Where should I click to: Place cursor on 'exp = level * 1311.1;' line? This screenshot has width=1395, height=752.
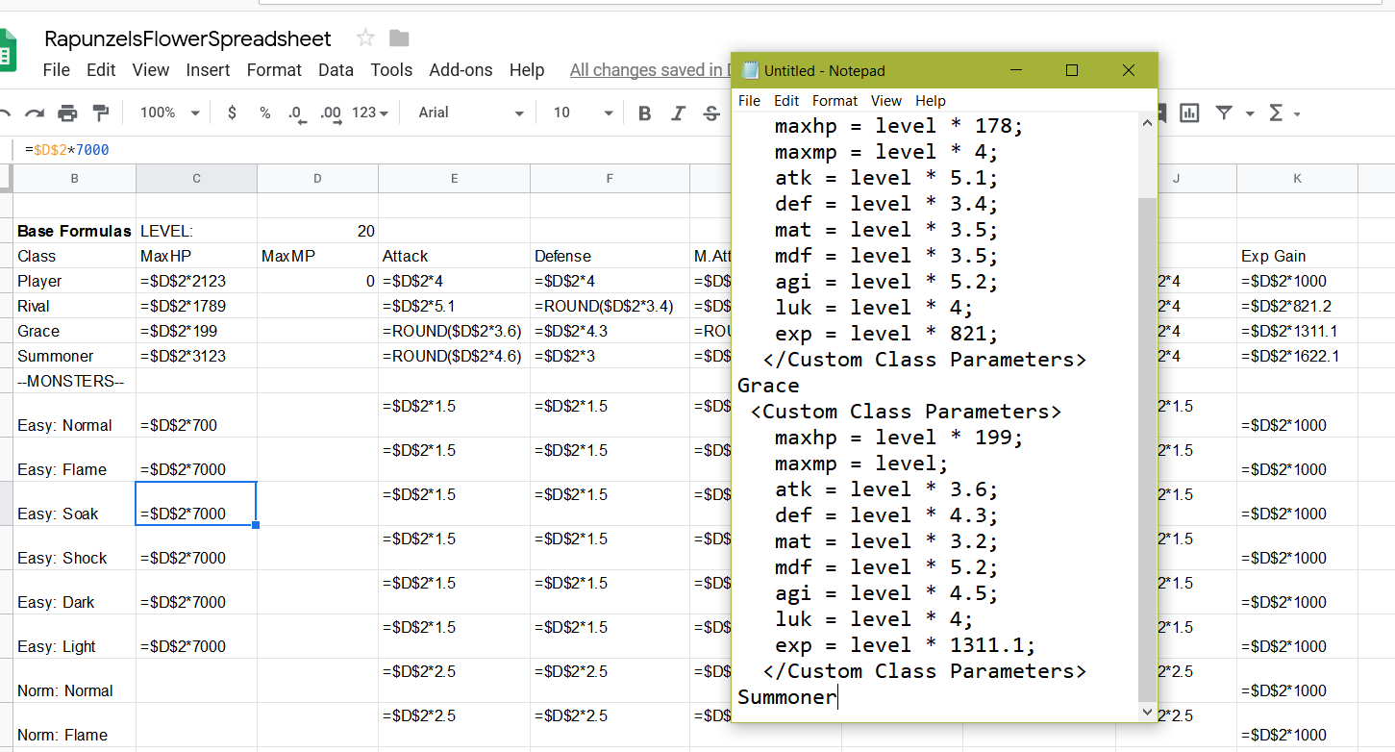coord(906,645)
